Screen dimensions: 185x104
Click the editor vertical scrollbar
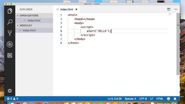pyautogui.click(x=178, y=44)
